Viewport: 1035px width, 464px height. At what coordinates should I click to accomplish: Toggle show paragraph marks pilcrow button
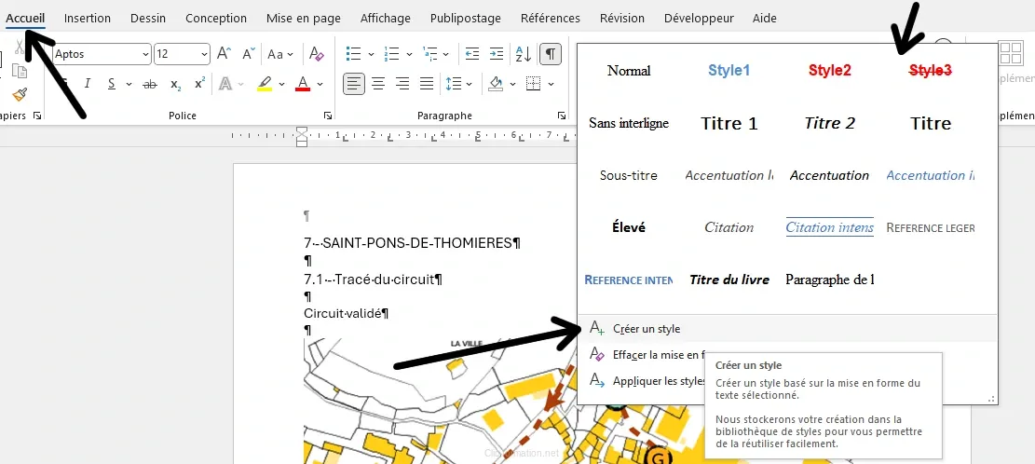(x=551, y=54)
